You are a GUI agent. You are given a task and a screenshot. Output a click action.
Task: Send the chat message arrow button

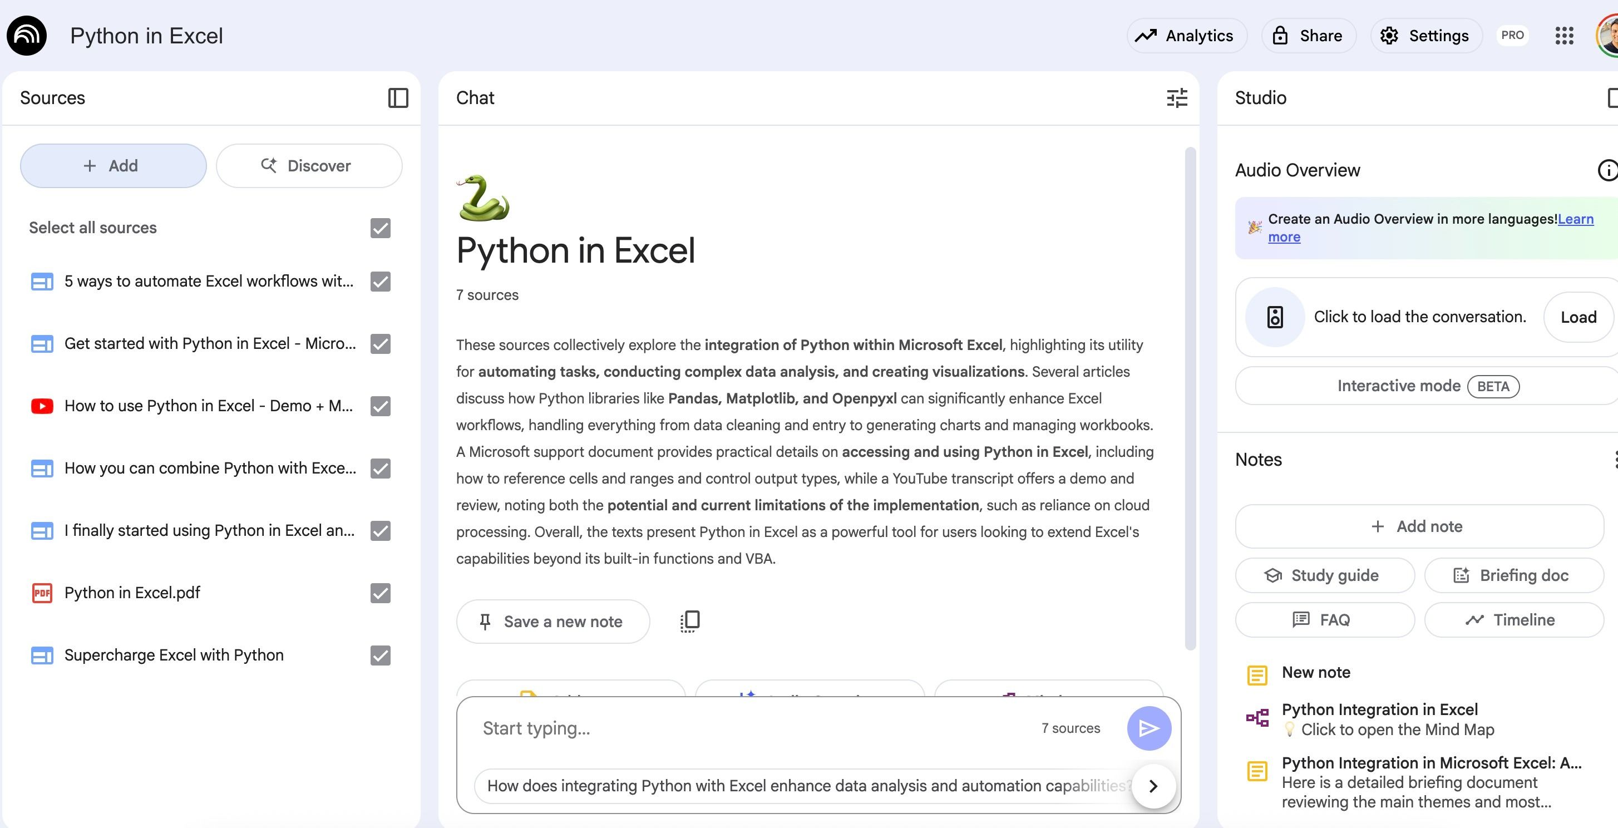1149,728
